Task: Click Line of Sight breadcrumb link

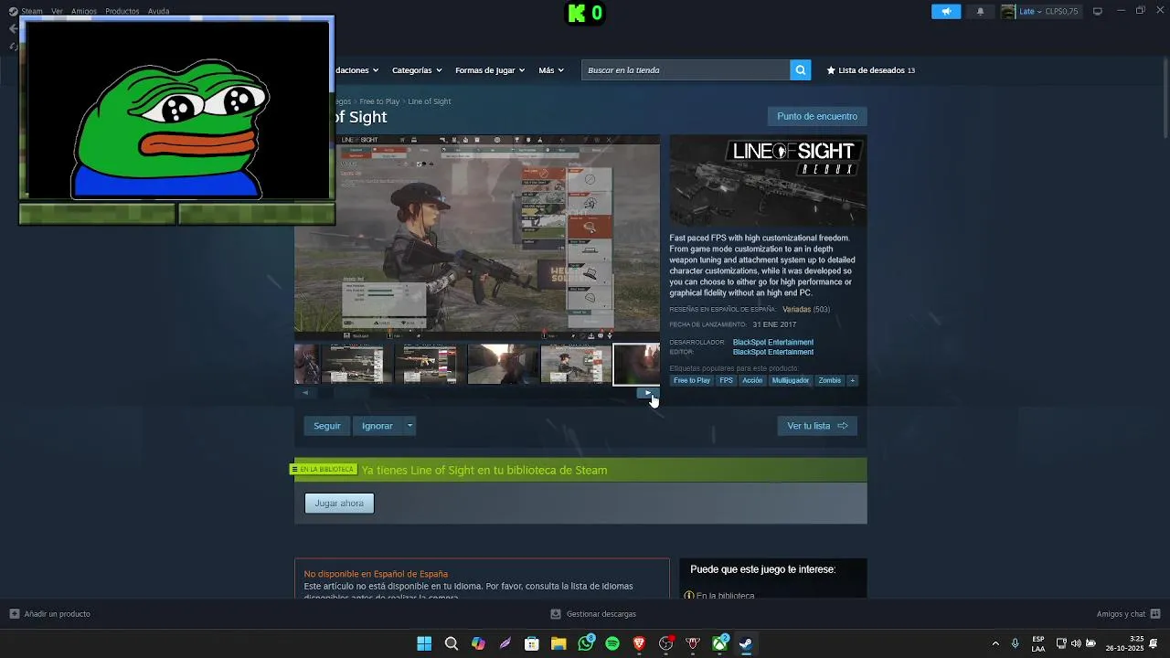Action: click(x=430, y=101)
